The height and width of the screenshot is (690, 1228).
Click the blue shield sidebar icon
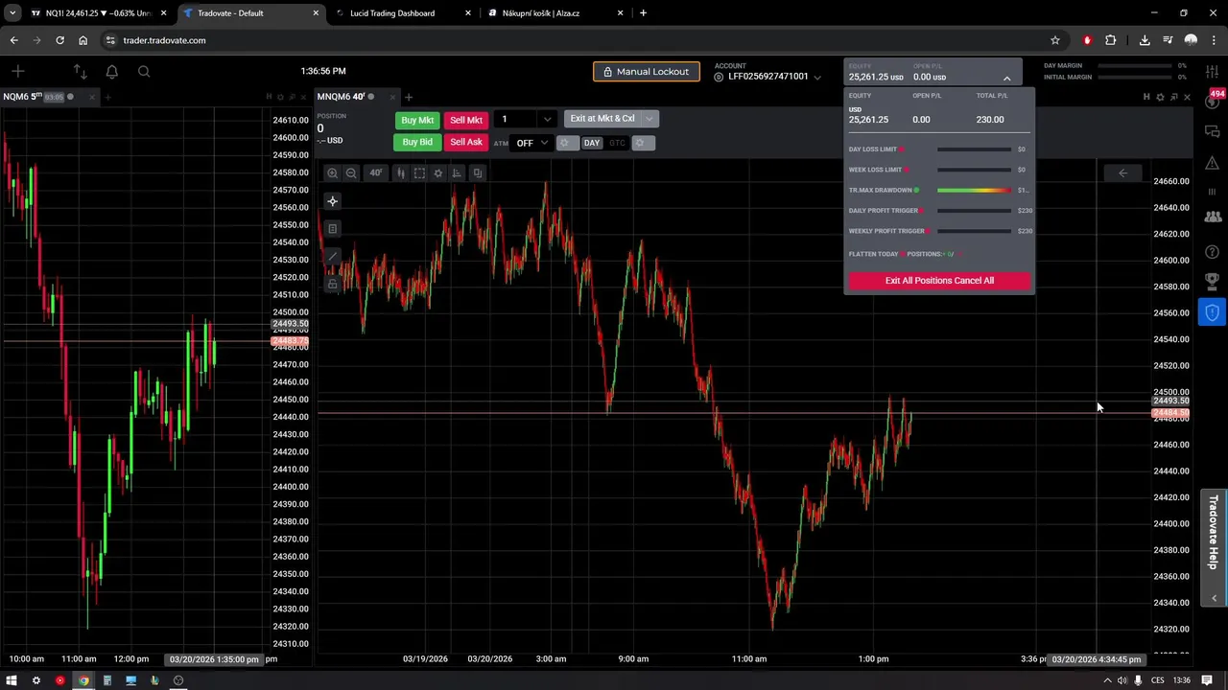[x=1213, y=313]
